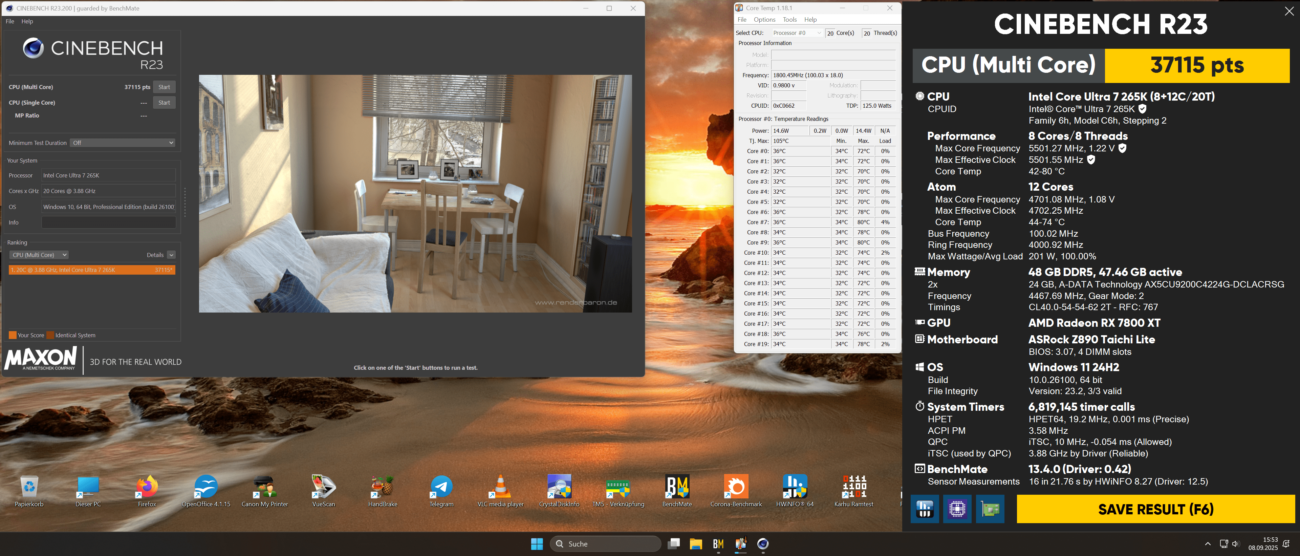This screenshot has height=556, width=1300.
Task: Expand the Minimum Test Duration dropdown
Action: pyautogui.click(x=123, y=143)
